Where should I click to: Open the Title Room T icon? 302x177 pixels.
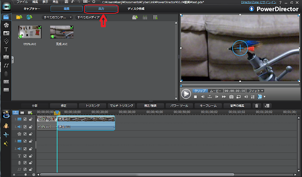pos(6,49)
